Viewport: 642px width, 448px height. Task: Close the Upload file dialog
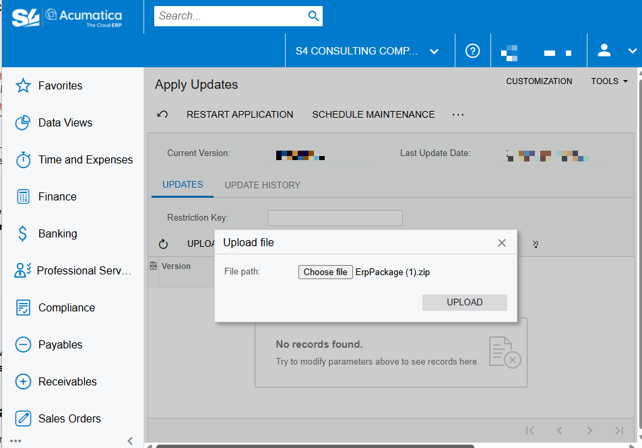(x=502, y=243)
